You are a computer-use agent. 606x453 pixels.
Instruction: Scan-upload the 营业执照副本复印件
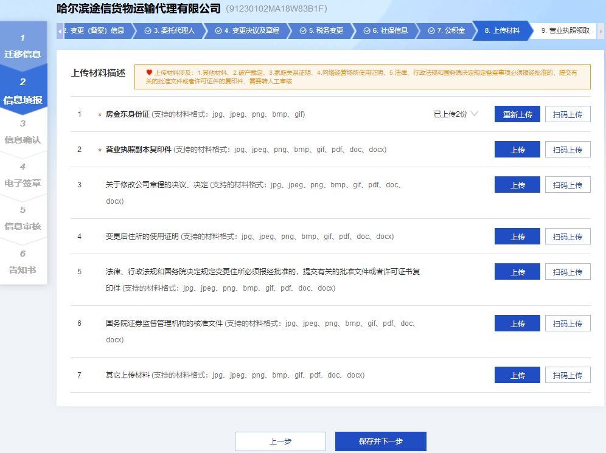[567, 150]
